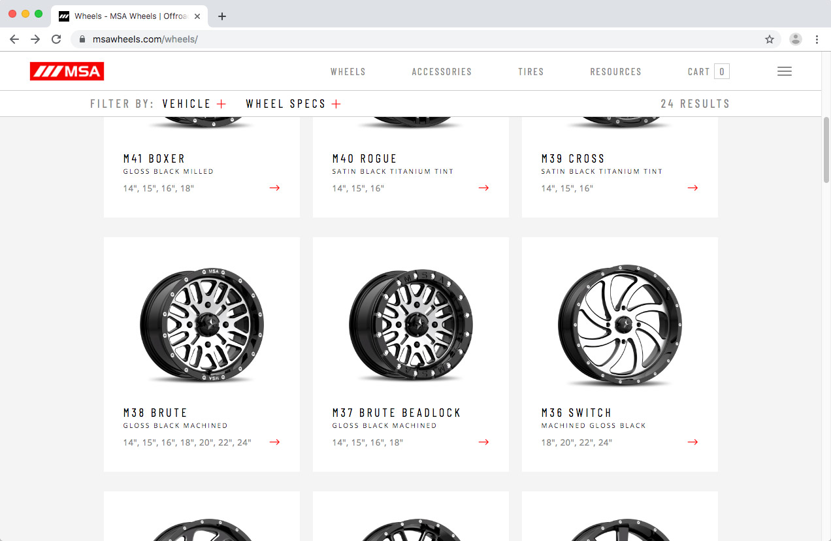Image resolution: width=831 pixels, height=541 pixels.
Task: Click the 24 Results count text
Action: click(695, 104)
